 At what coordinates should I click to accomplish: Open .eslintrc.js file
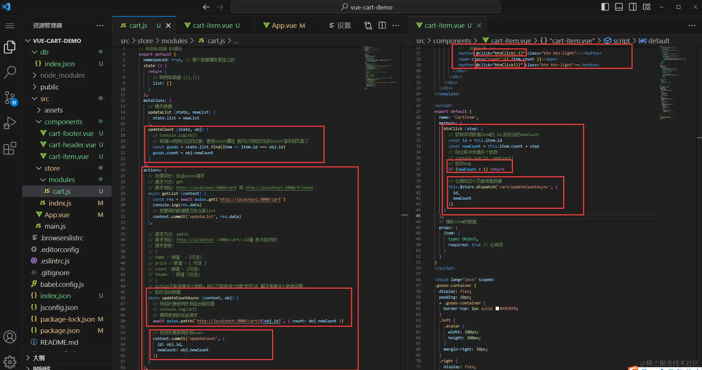pos(67,261)
